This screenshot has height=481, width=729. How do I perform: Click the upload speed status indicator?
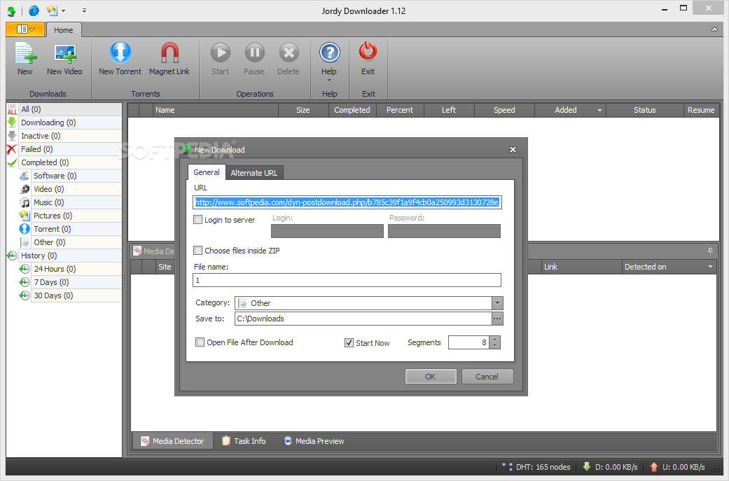(x=677, y=467)
